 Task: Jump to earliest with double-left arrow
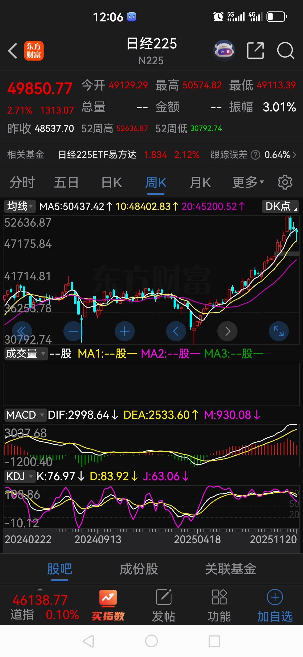[x=22, y=331]
